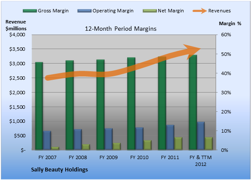Screen dimensions: 251x180
Task: Click the FY 2009 net margin bar
Action: [117, 146]
